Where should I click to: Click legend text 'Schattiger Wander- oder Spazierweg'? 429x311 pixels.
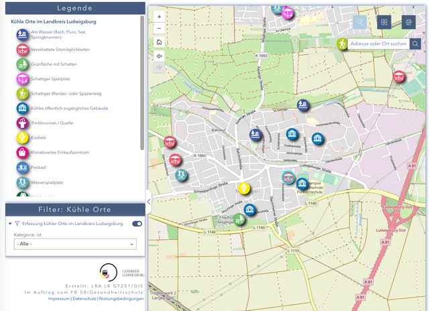pos(66,94)
